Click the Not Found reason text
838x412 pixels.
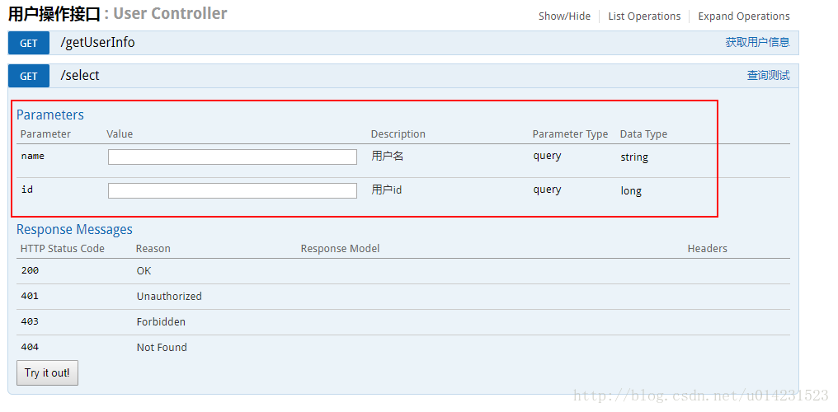162,347
